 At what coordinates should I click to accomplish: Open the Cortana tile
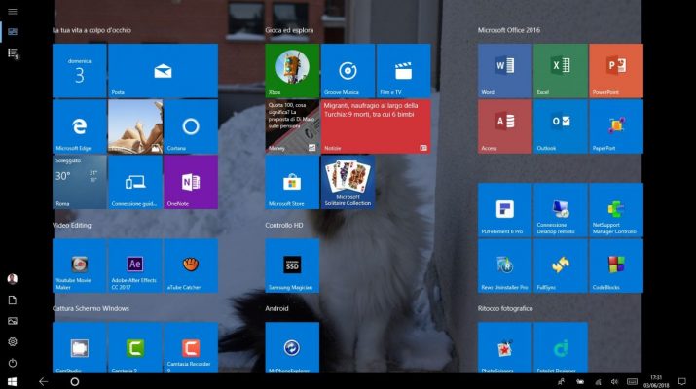click(x=191, y=126)
